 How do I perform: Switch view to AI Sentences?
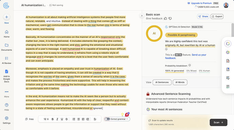162,82
